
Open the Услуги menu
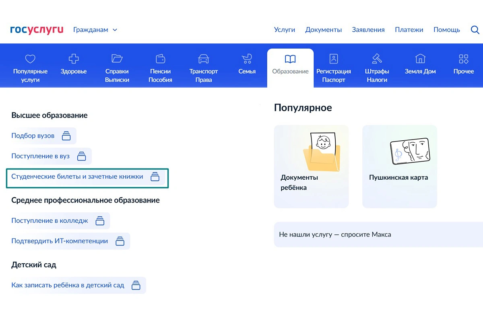click(x=285, y=30)
